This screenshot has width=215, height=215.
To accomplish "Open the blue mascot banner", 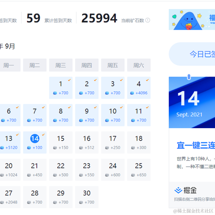I will [192, 20].
